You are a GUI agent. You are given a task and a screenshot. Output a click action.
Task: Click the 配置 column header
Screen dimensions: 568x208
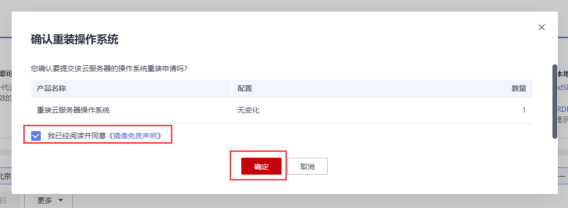point(245,89)
